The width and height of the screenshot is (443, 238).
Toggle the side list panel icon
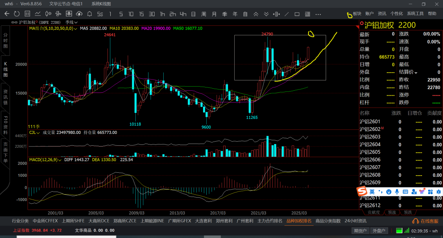coord(307,14)
